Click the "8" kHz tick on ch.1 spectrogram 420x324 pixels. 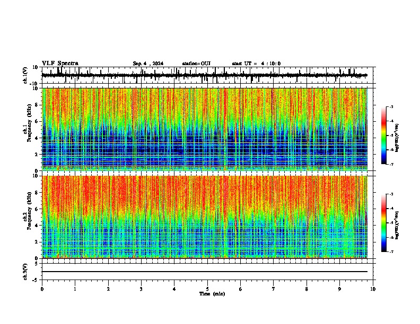[37, 105]
